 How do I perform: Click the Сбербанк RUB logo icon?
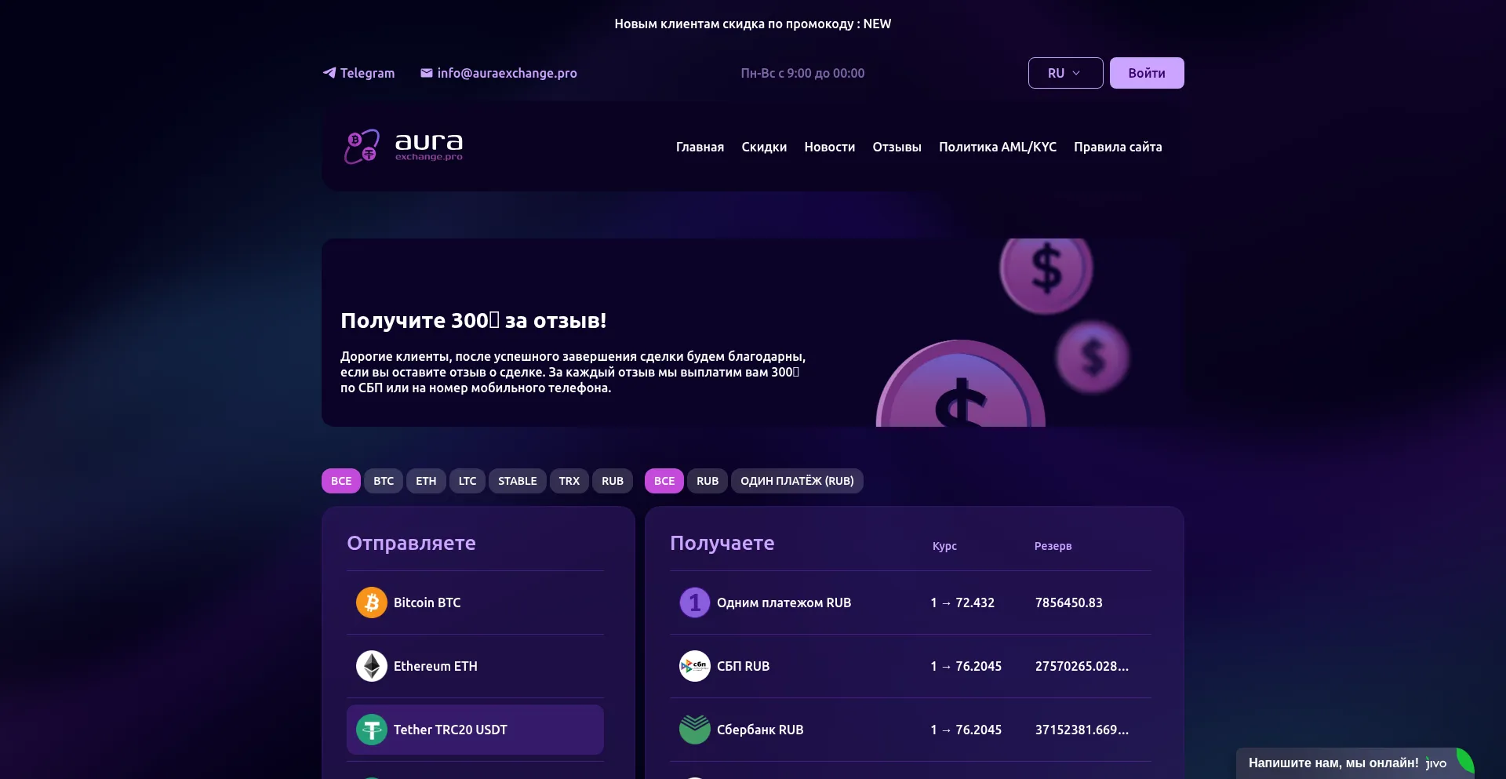695,730
